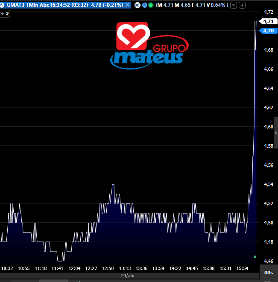Click the arrow button beside the plus icon

(x=234, y=5)
